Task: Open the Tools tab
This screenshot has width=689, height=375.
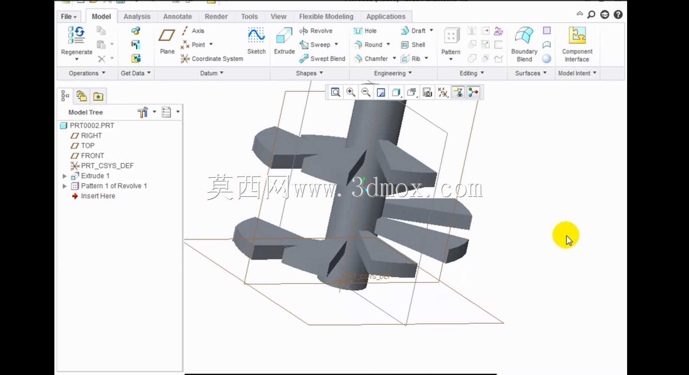Action: pos(249,16)
